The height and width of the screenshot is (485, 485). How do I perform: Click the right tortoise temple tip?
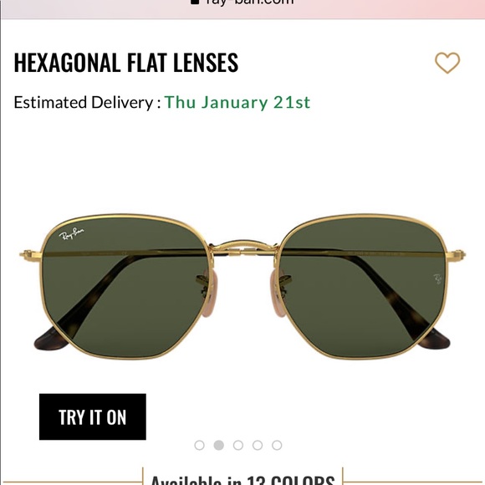pyautogui.click(x=434, y=339)
